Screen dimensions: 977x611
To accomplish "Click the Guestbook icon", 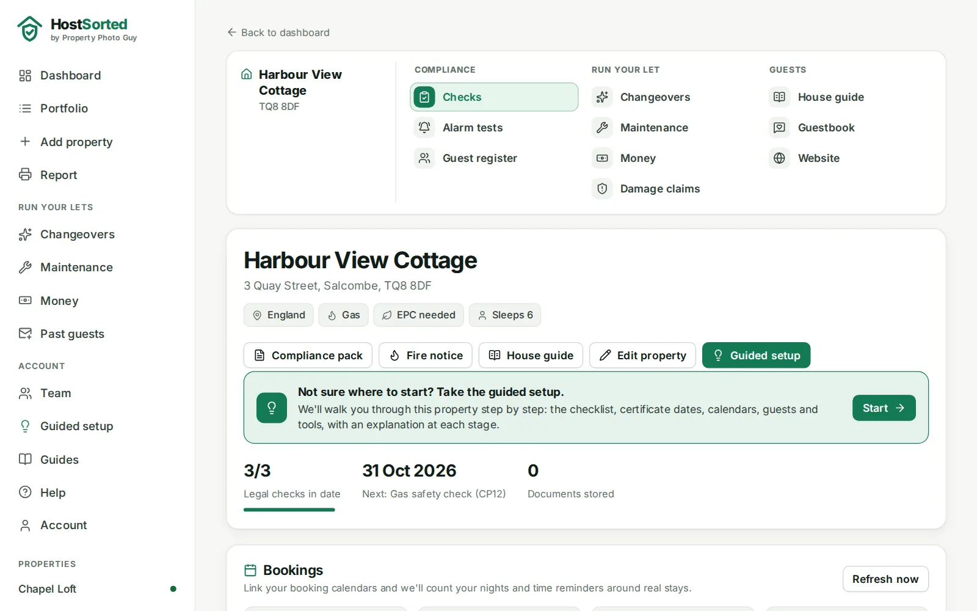I will pos(779,127).
